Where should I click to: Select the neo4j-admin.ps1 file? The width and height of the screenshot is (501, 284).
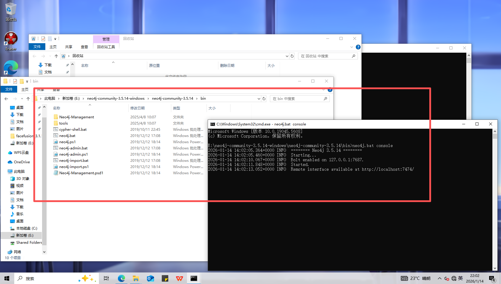coord(73,154)
